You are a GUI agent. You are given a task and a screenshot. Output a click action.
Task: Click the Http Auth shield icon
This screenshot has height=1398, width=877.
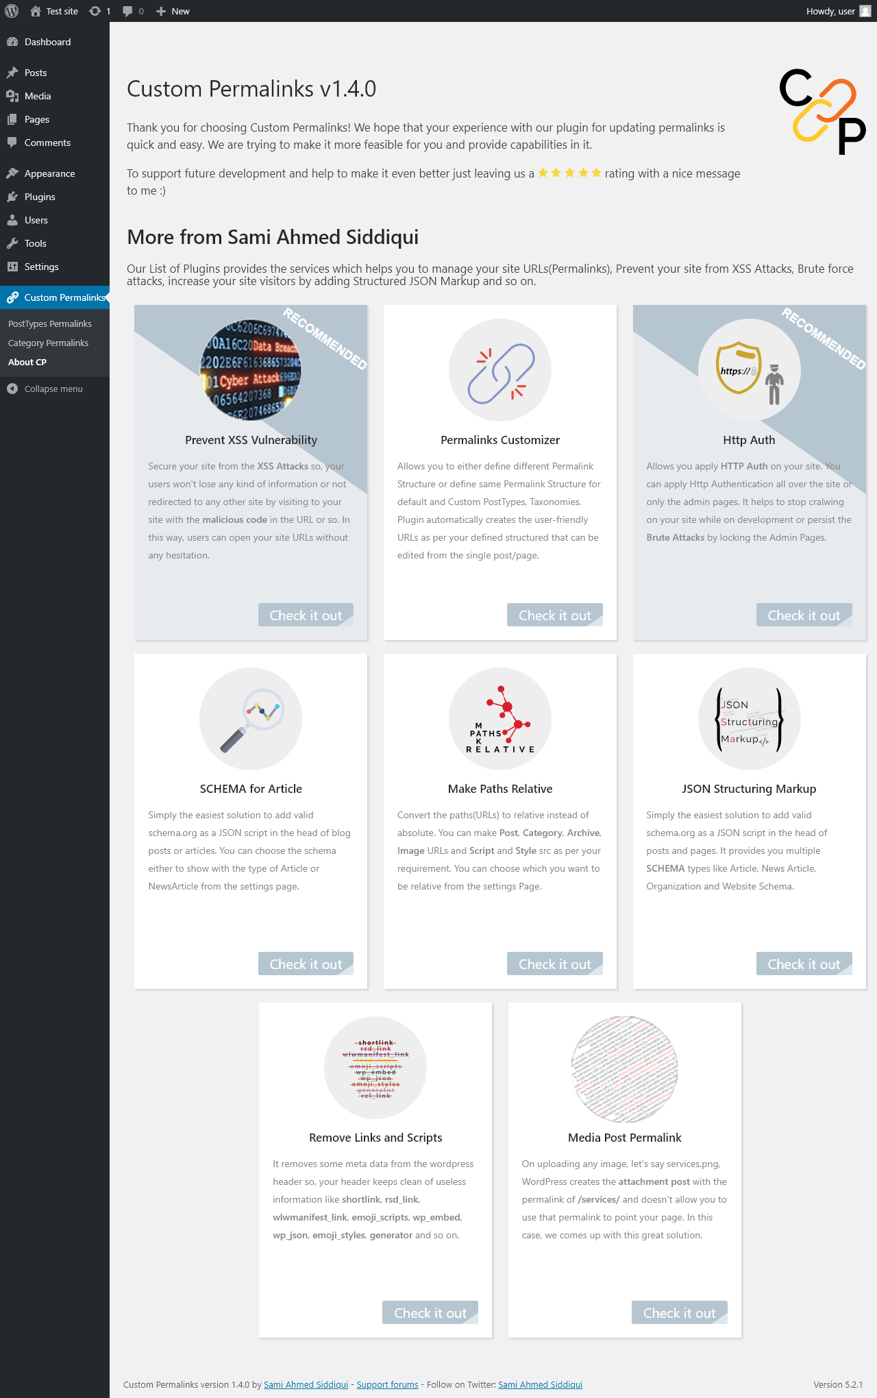click(x=750, y=370)
